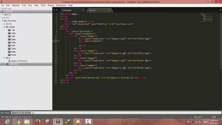Collapse the images folder

(5, 27)
